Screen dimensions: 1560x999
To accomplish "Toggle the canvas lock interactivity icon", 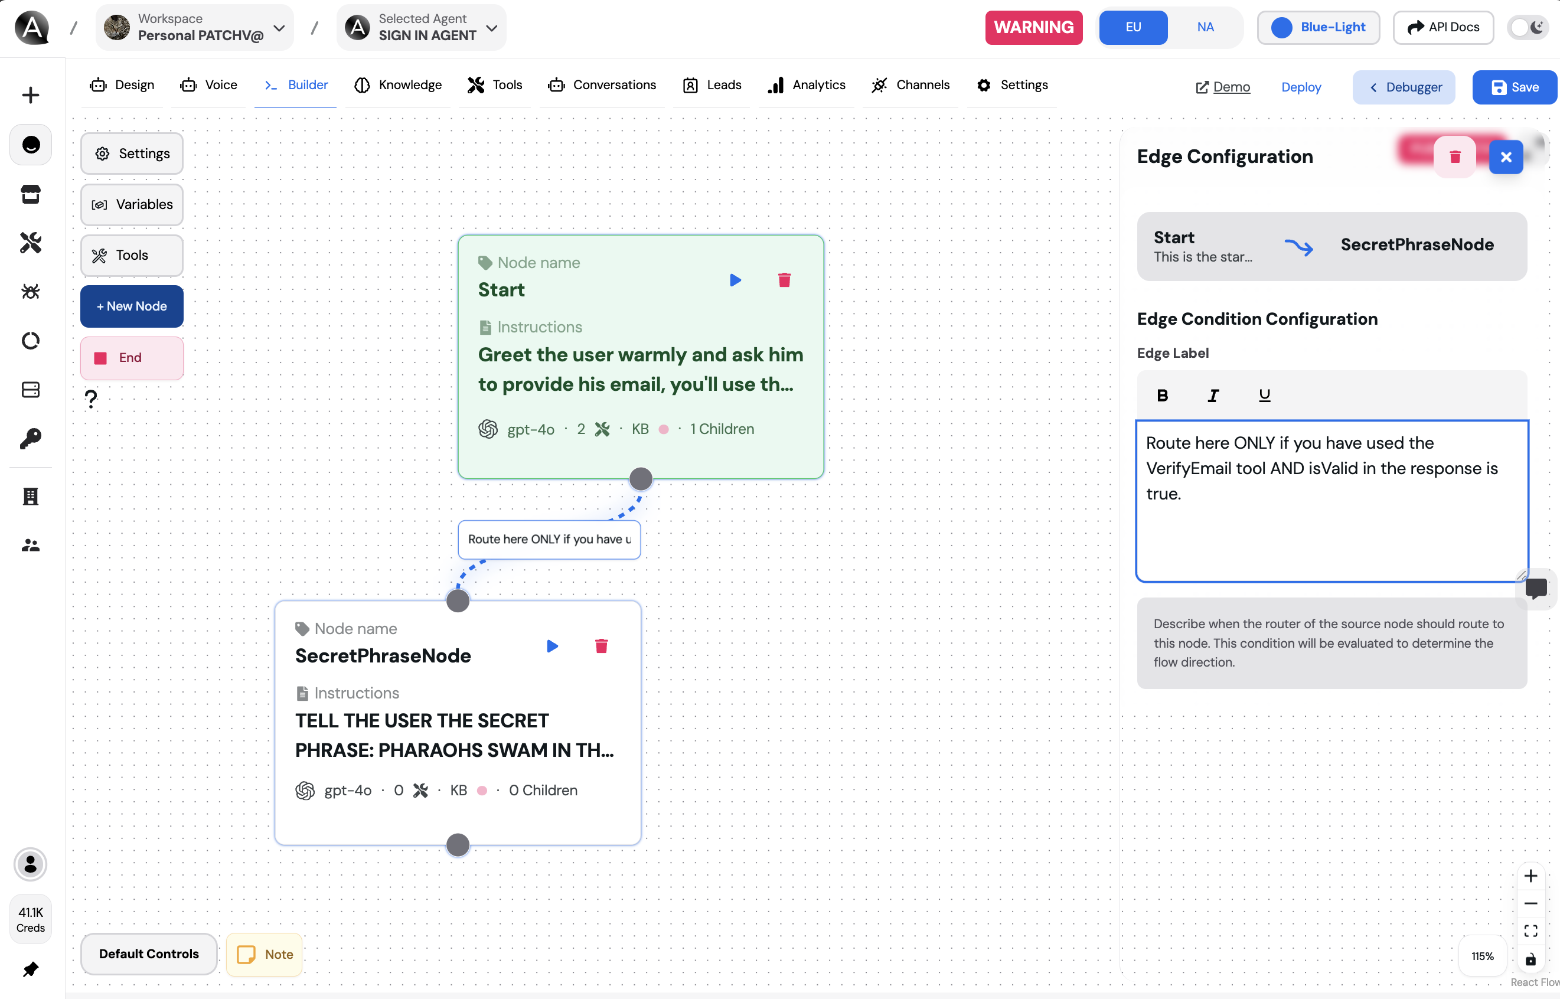I will 1531,959.
